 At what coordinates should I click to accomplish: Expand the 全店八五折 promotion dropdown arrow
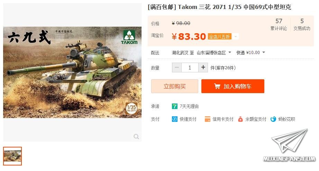[x=236, y=37]
